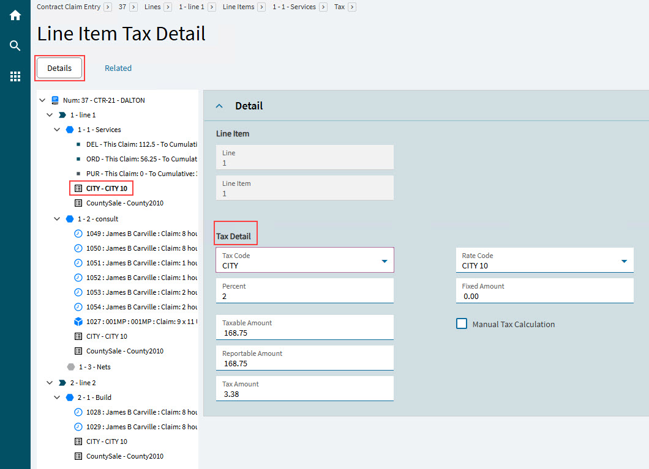The height and width of the screenshot is (469, 649).
Task: Open Contract Claim Entry breadcrumb
Action: 69,7
